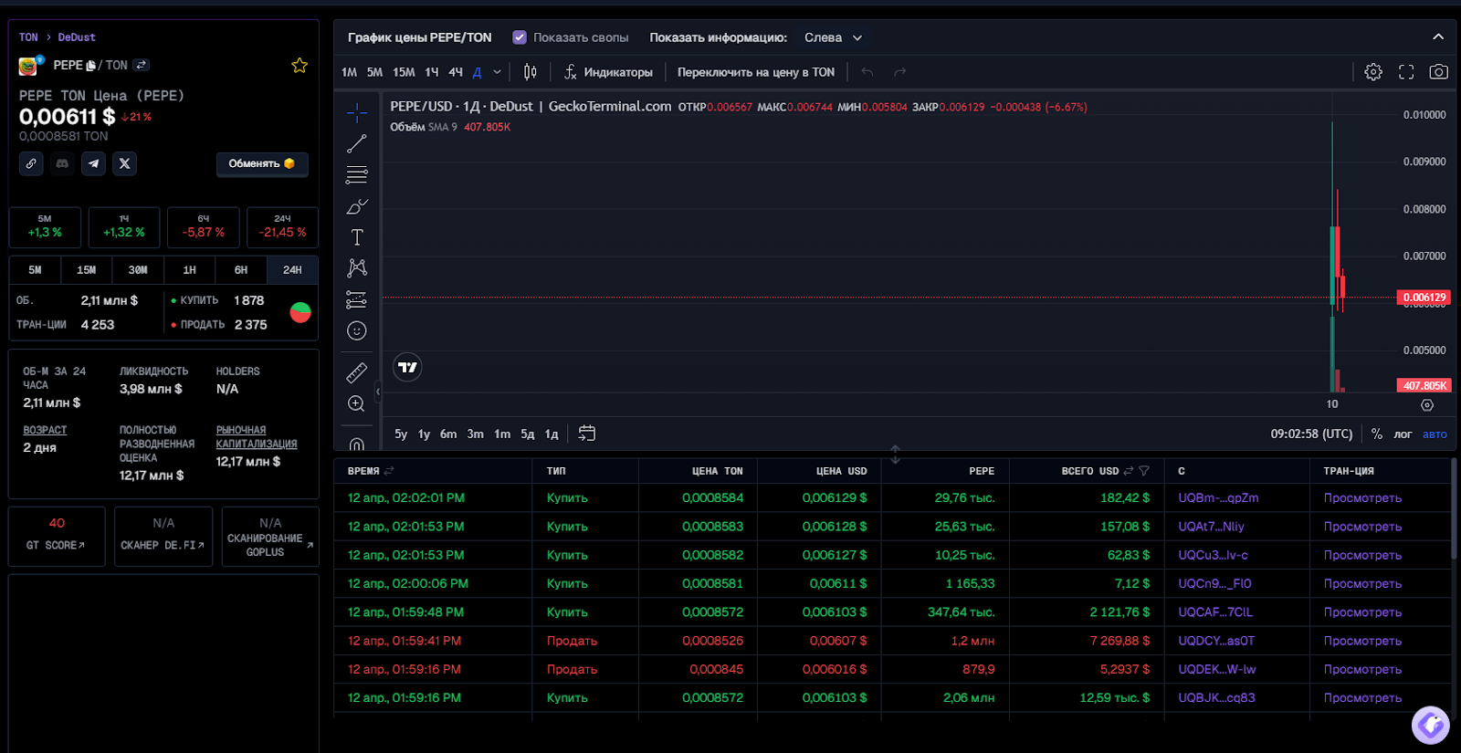Toggle лог logarithmic scale

1403,434
